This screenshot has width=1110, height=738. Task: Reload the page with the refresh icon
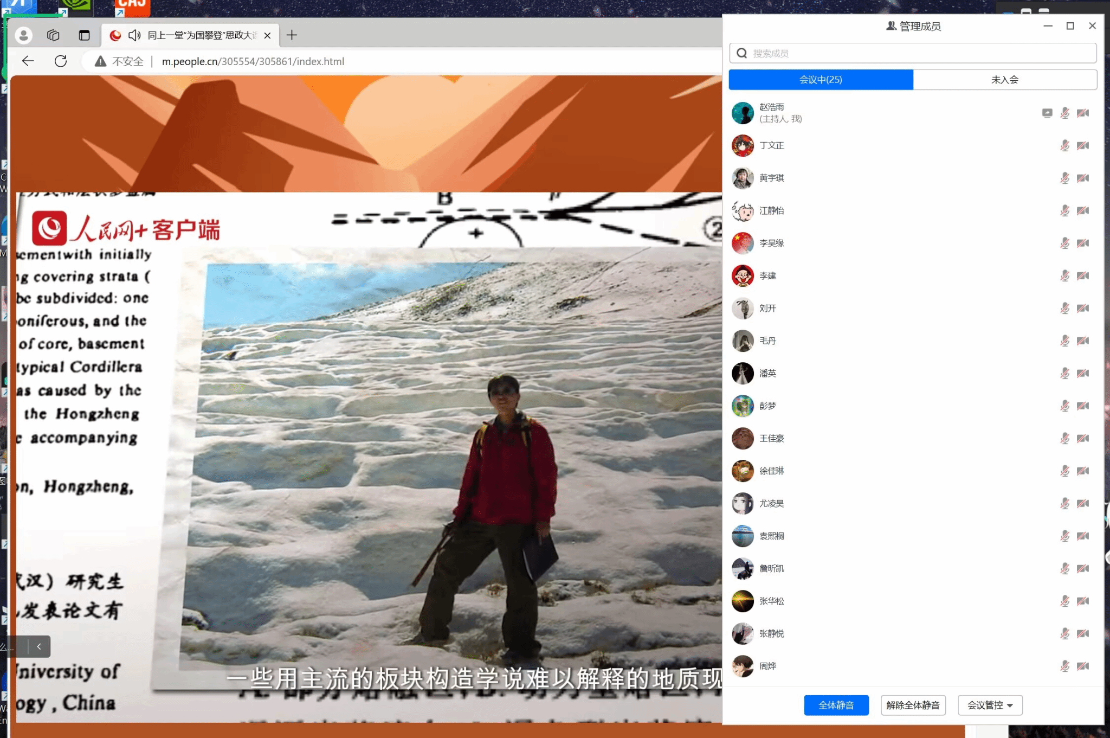(61, 61)
